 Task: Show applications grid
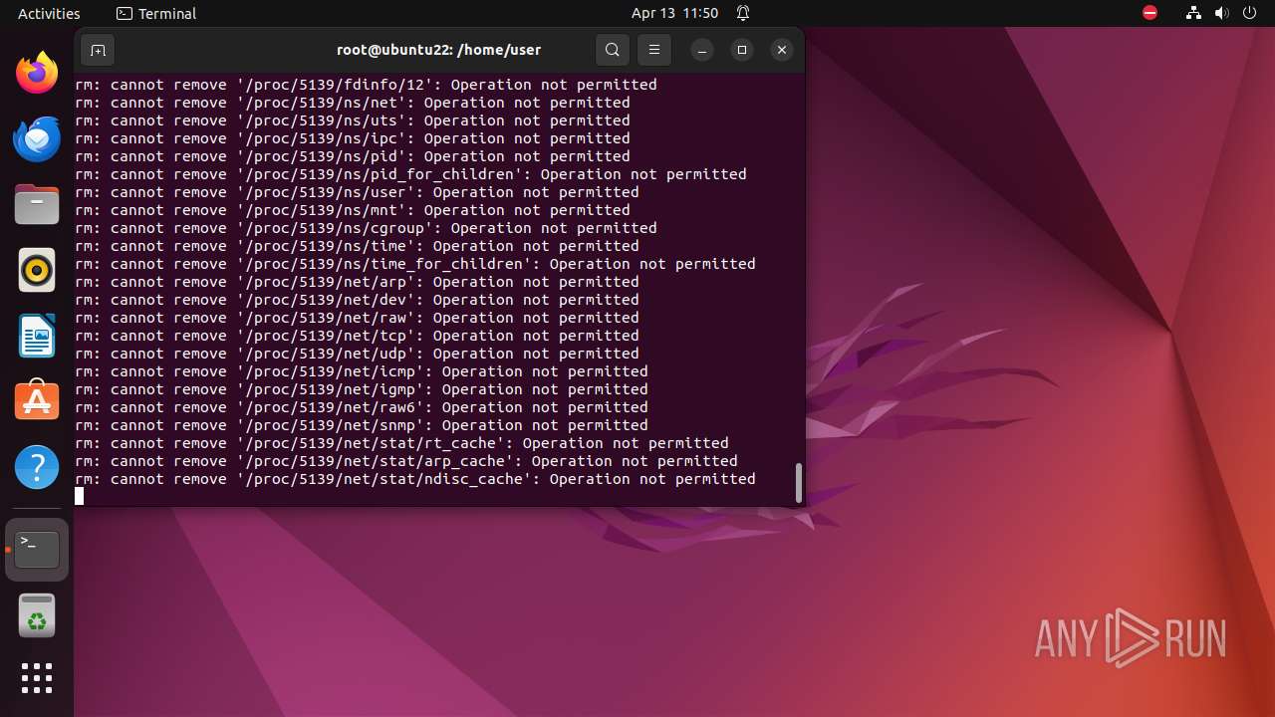point(37,678)
